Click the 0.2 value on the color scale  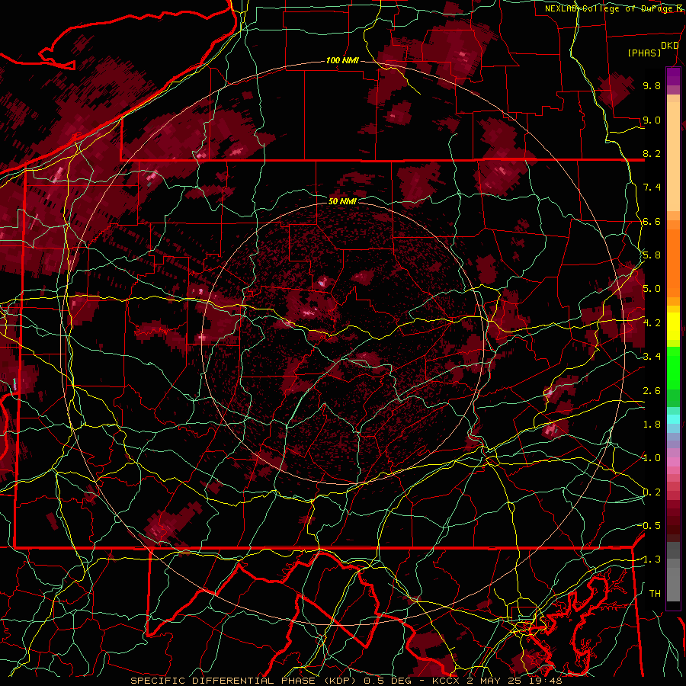pyautogui.click(x=652, y=492)
